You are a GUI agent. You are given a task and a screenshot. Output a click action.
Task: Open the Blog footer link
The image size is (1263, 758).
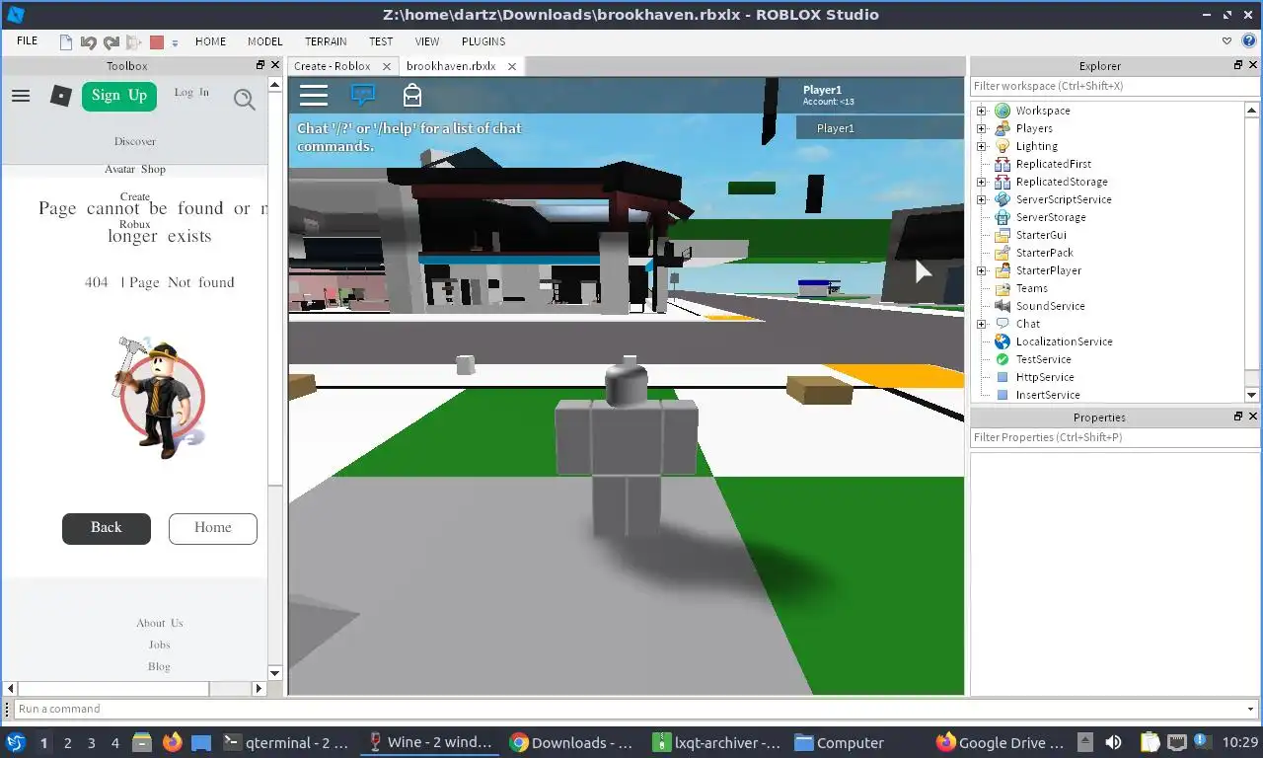tap(160, 666)
